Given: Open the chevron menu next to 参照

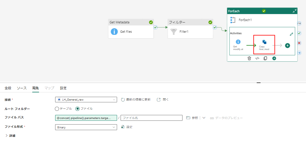Looking at the screenshot, I should [x=204, y=118].
